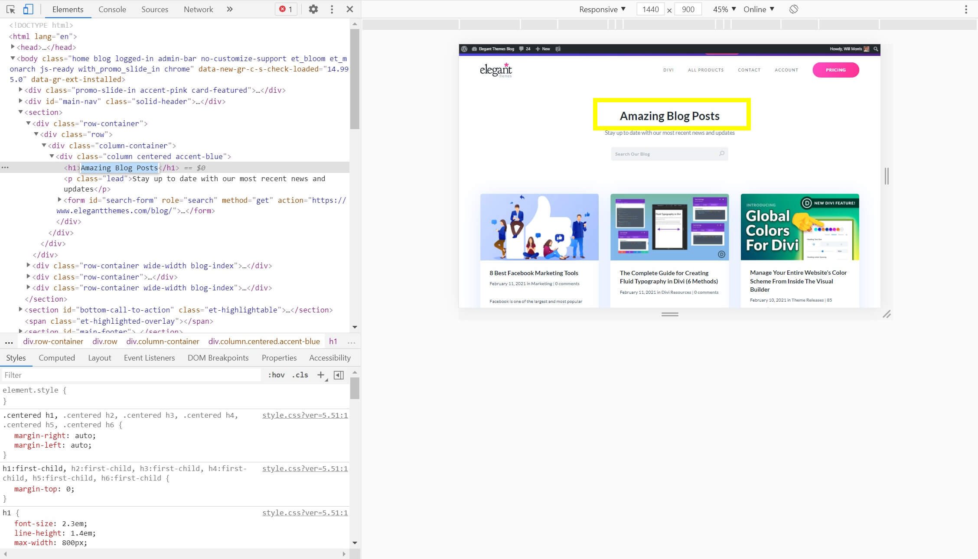Toggle the device toolbar off
This screenshot has width=978, height=559.
pyautogui.click(x=29, y=9)
